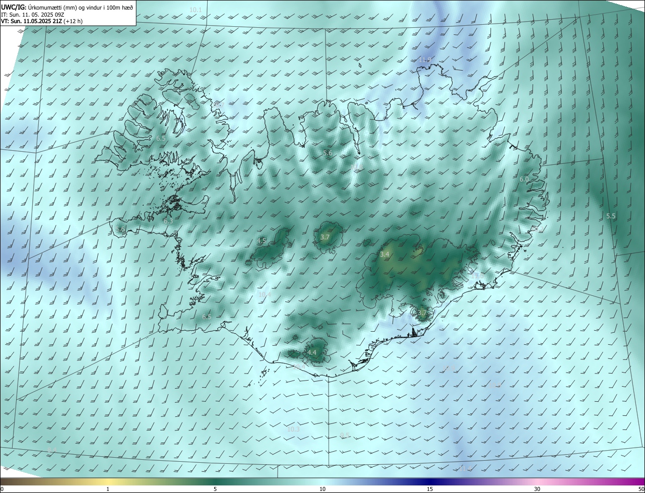The width and height of the screenshot is (645, 493).
Task: Click the '10.1' value label on the map
Action: (x=196, y=10)
